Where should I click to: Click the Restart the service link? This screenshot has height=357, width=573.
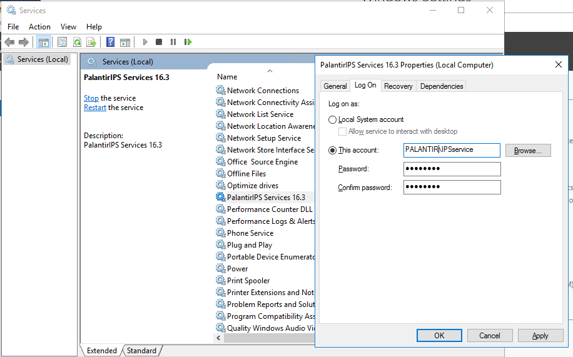(95, 108)
